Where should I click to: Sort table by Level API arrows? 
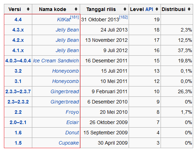[x=157, y=9]
